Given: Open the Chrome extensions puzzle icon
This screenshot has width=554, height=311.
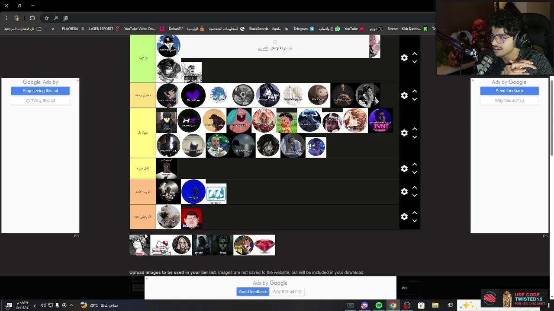Looking at the screenshot, I should pos(32,18).
